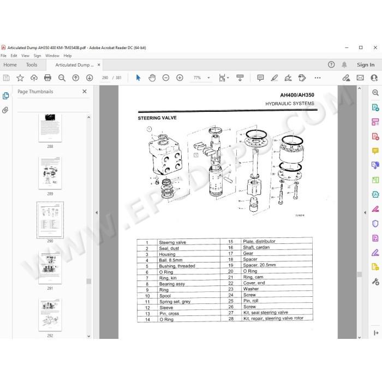382x382 pixels.
Task: Open the Help menu
Action: coord(68,56)
